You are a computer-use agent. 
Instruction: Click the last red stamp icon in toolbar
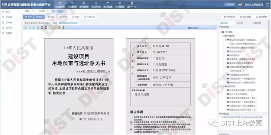[x=64, y=27]
